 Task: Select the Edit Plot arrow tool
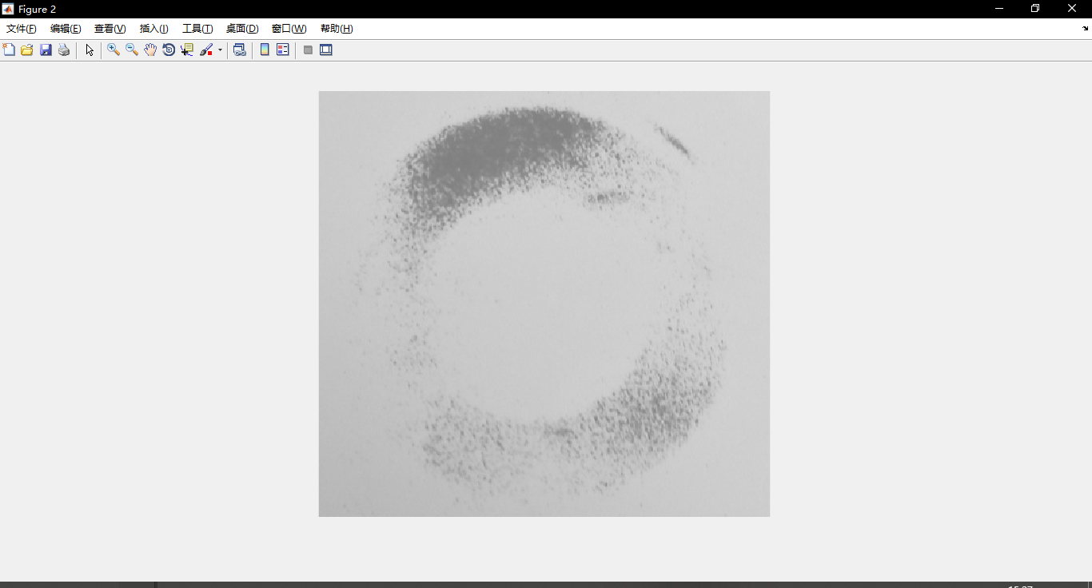pos(90,50)
